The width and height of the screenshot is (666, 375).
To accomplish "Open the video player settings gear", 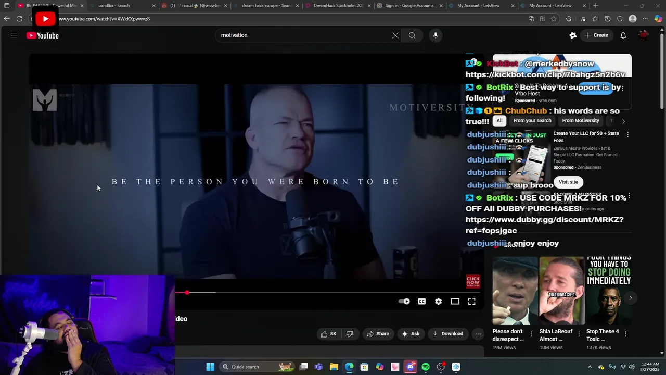I will click(439, 302).
